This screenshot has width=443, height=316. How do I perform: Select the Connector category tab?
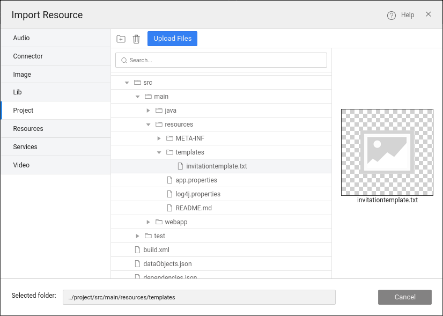click(x=55, y=56)
